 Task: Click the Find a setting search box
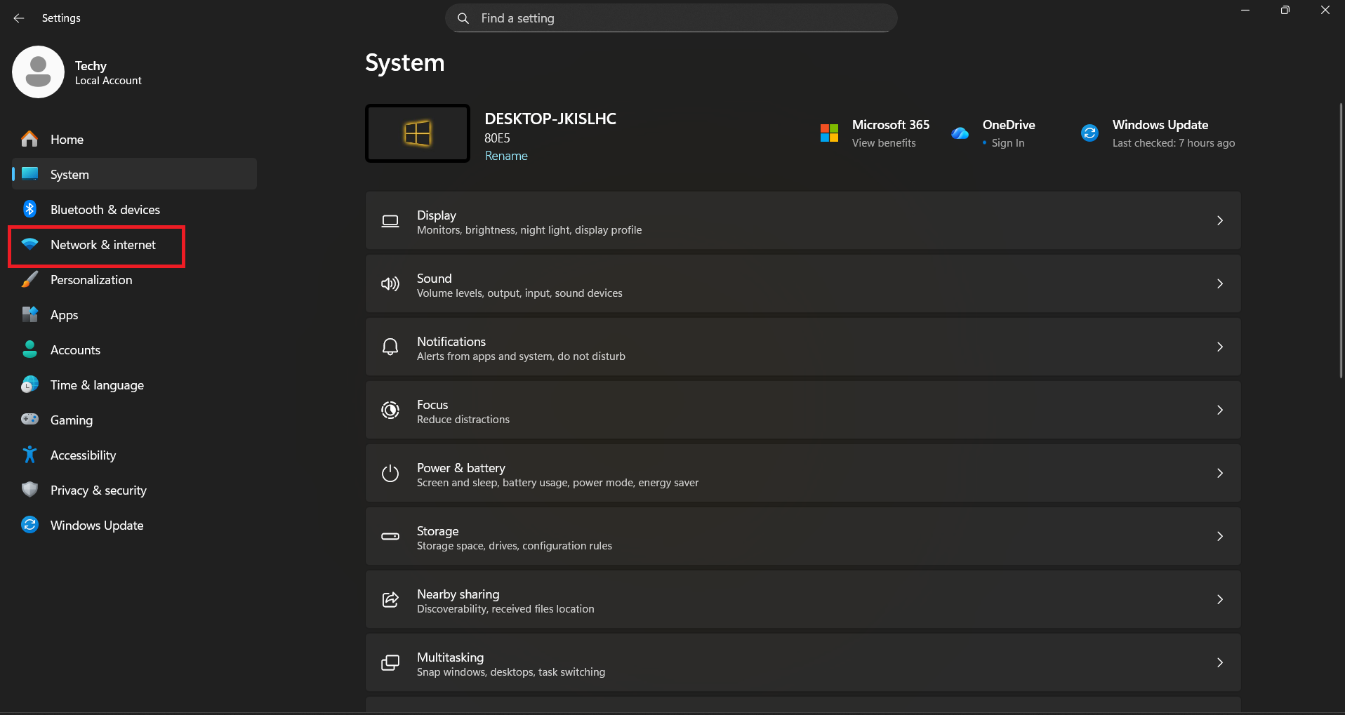670,18
